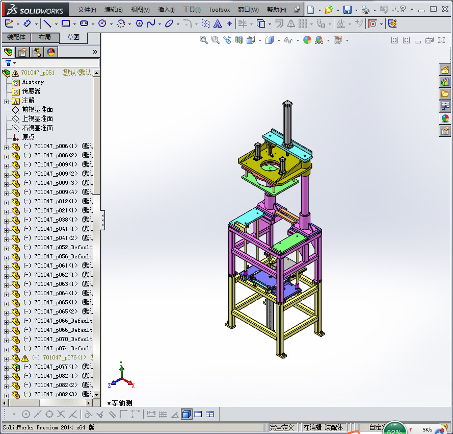Open the Toolbox menu
The image size is (453, 434).
click(x=219, y=10)
